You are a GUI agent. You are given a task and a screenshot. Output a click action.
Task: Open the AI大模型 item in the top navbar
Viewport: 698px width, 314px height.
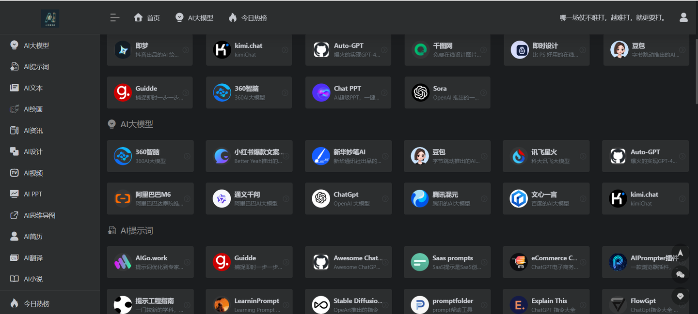(194, 17)
